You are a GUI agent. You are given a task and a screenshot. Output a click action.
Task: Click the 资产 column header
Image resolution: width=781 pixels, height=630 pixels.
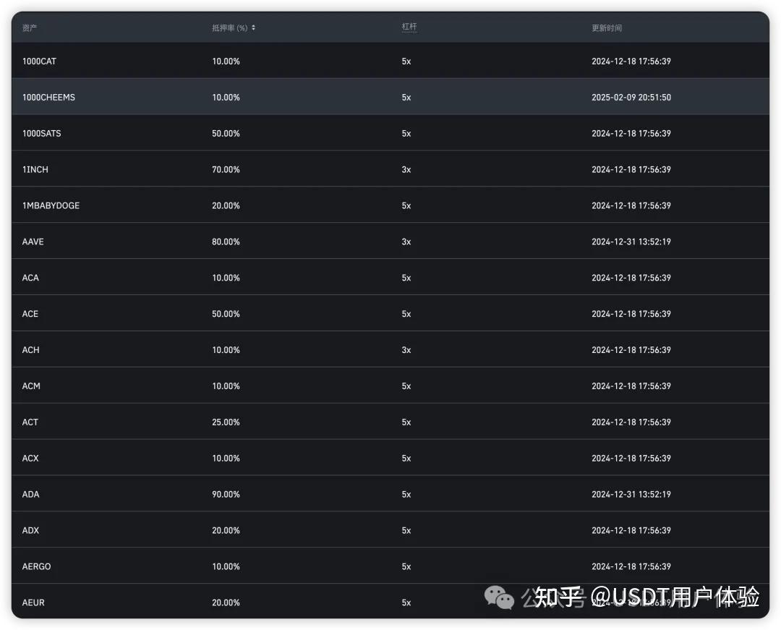30,28
